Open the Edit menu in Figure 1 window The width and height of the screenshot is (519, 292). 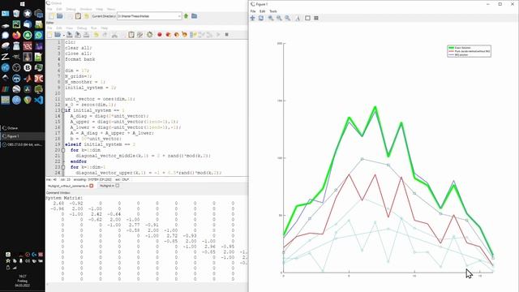[x=263, y=11]
